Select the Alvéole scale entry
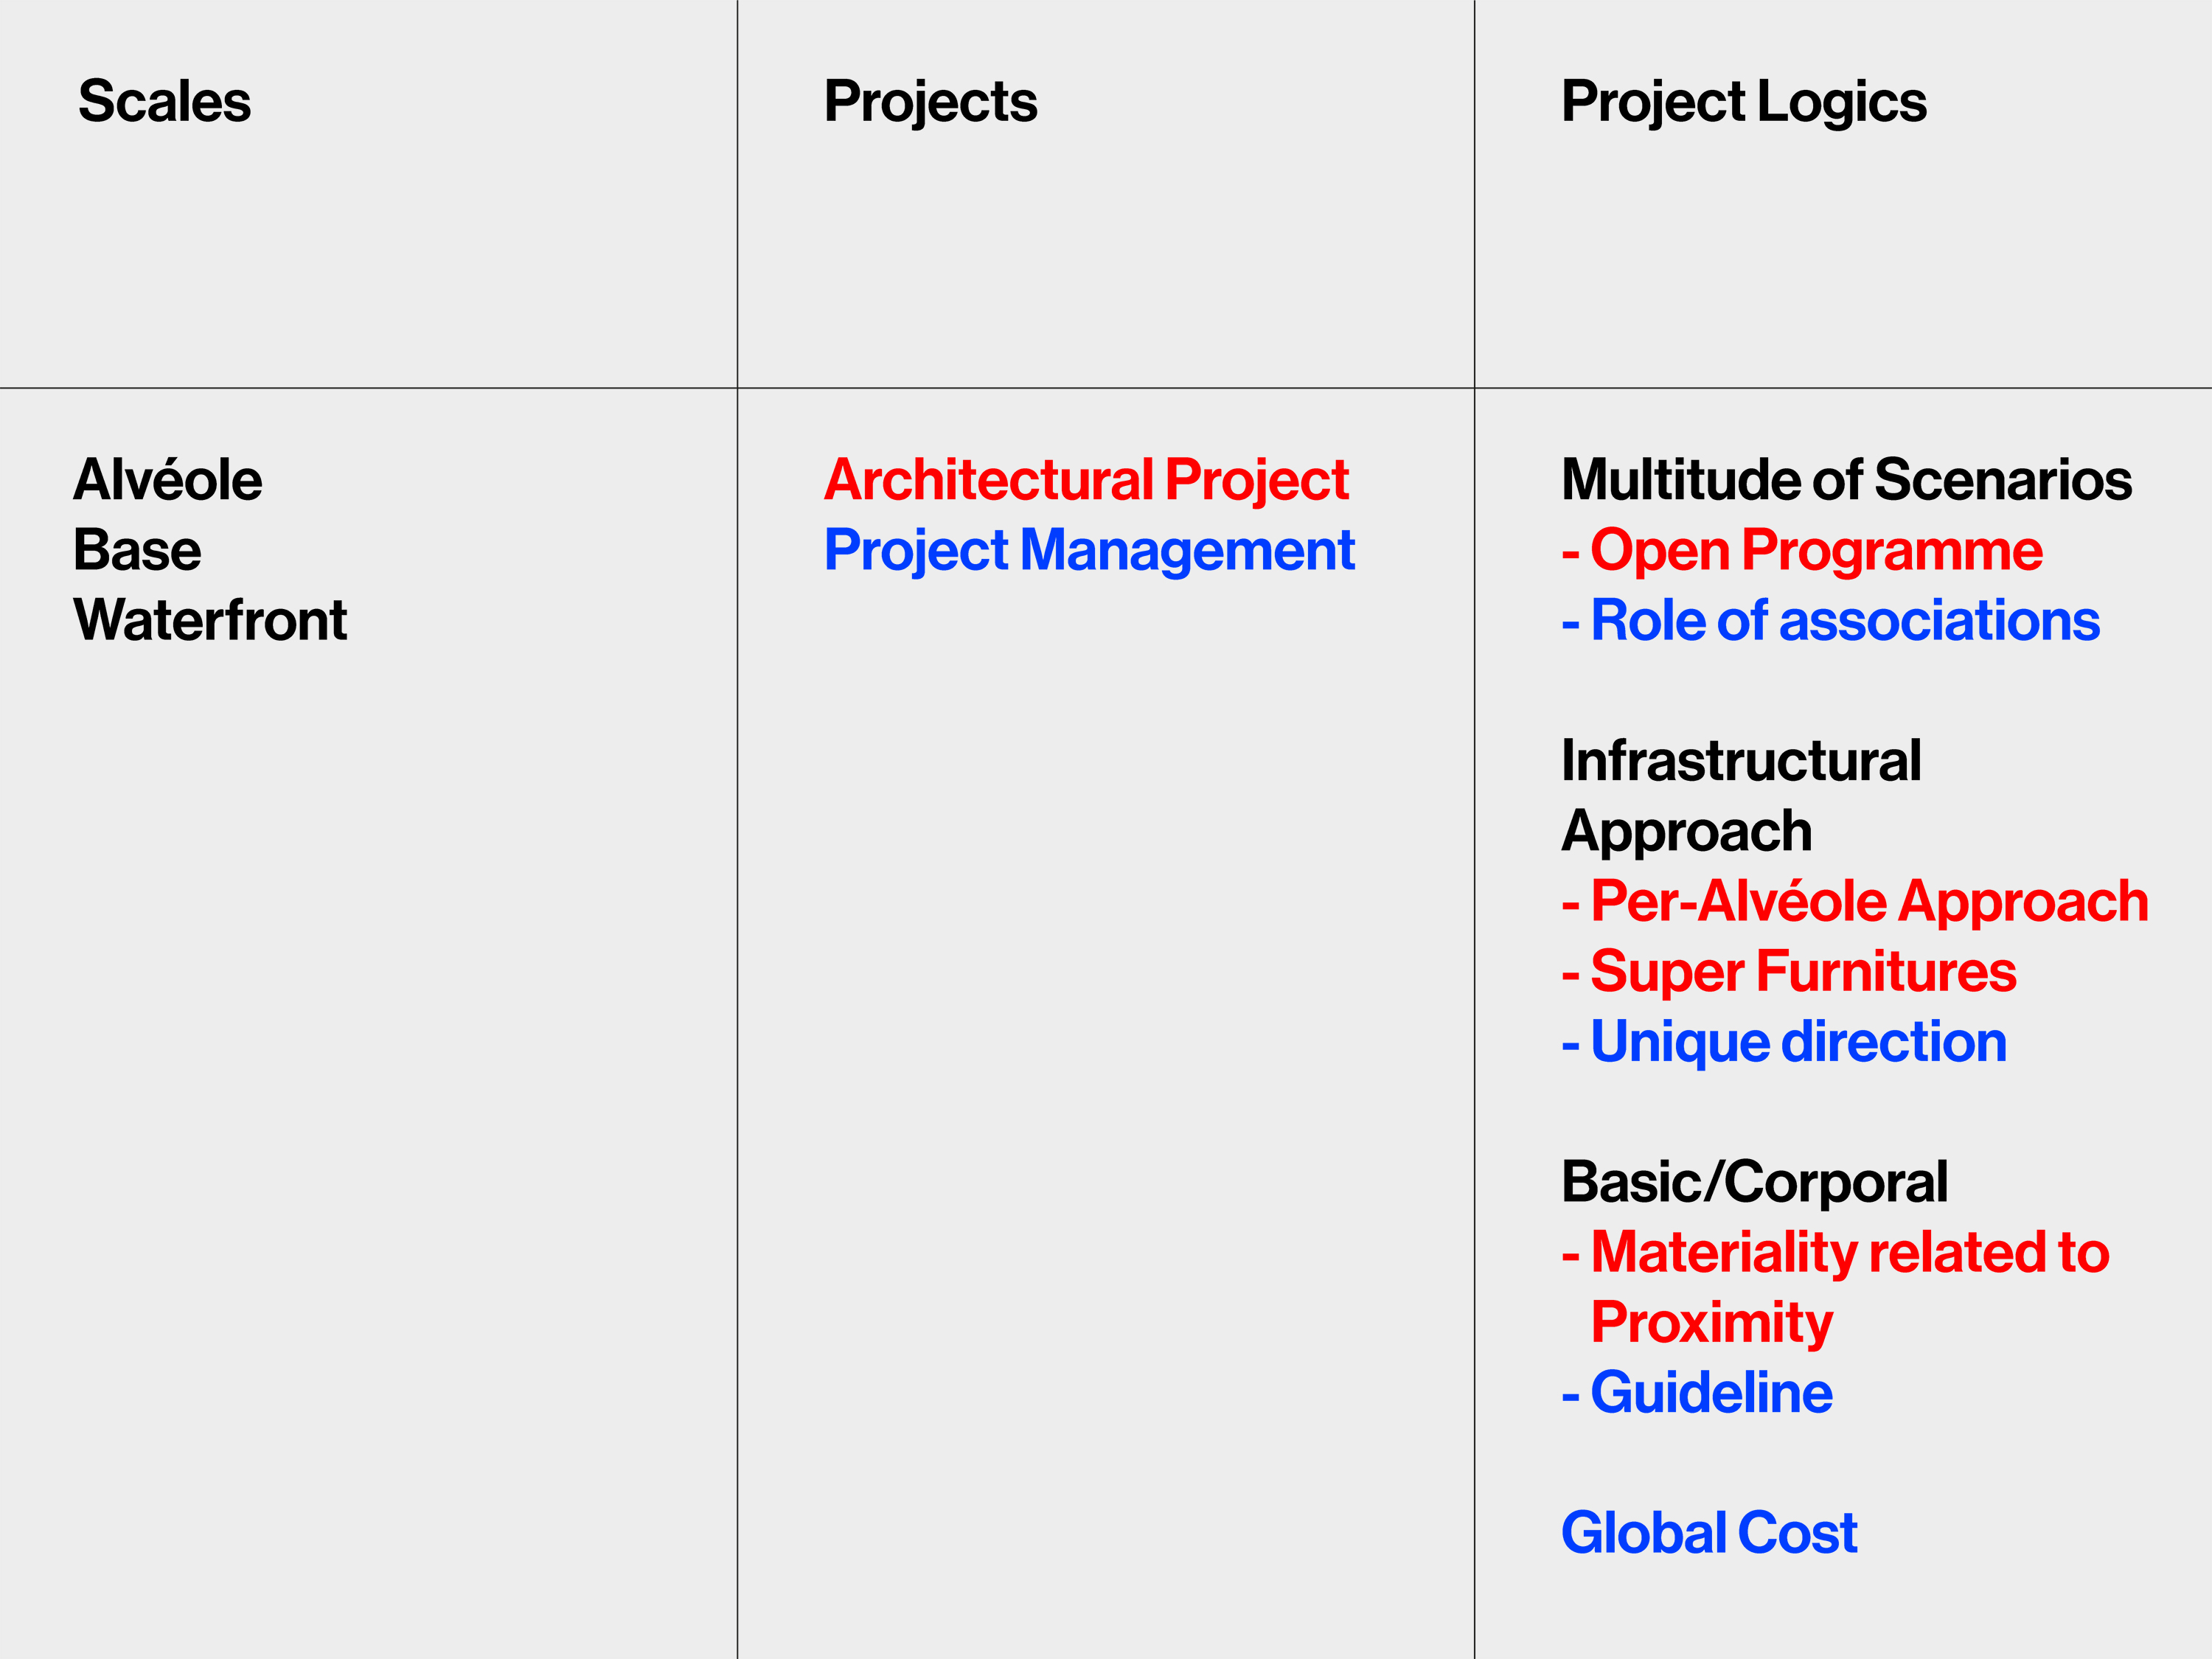Screen dimensions: 2212x1659 point(168,479)
